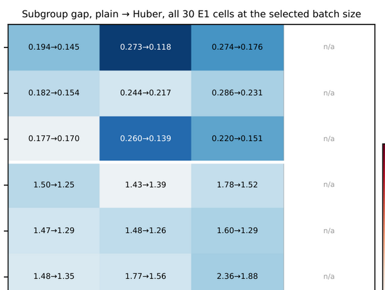This screenshot has height=290, width=385.
Task: Pick the cell 2.36→1.88
Action: tap(237, 272)
